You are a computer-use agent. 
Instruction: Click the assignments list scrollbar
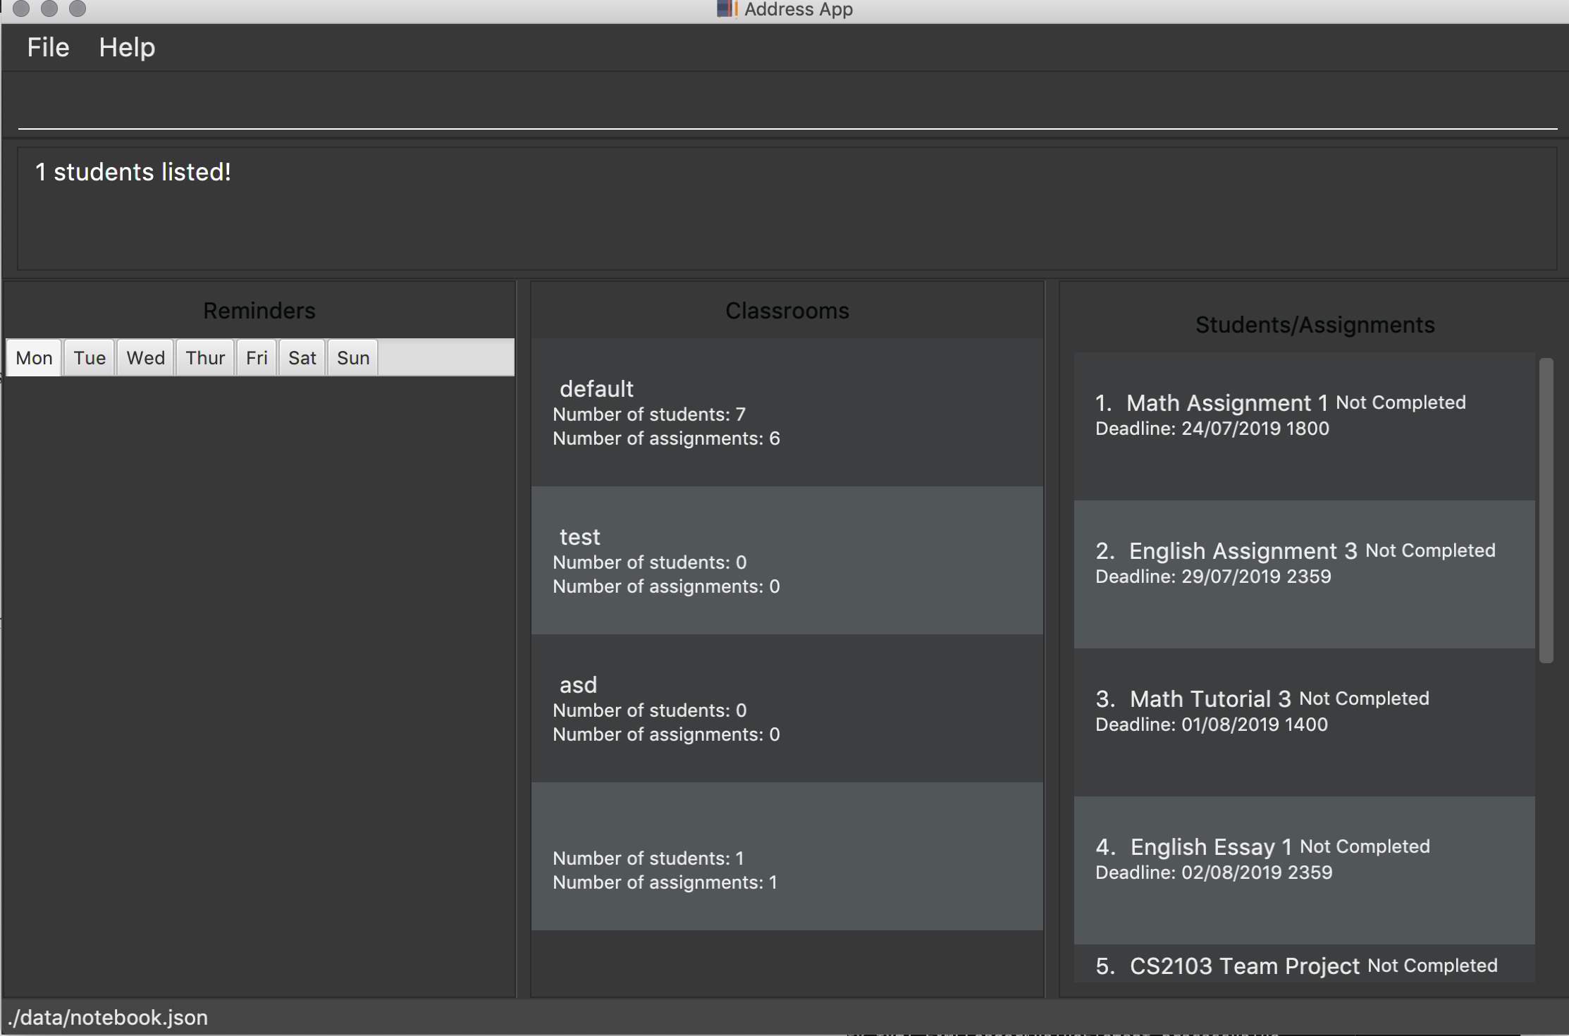(1546, 512)
